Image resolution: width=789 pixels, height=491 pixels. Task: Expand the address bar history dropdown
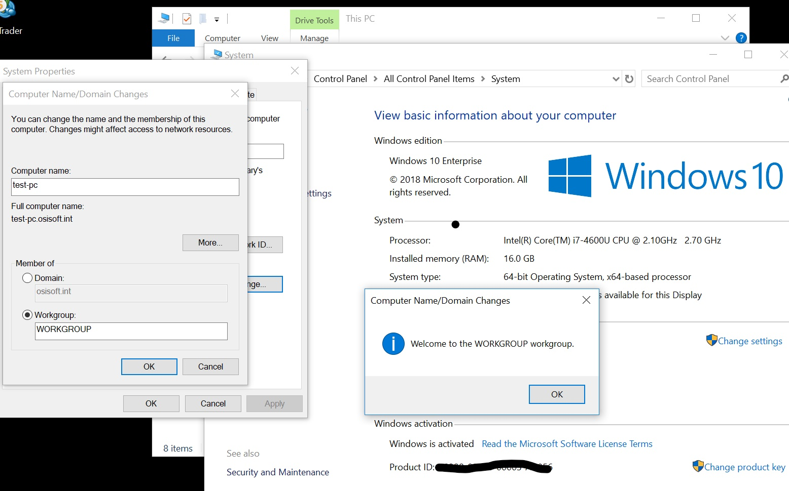tap(616, 79)
